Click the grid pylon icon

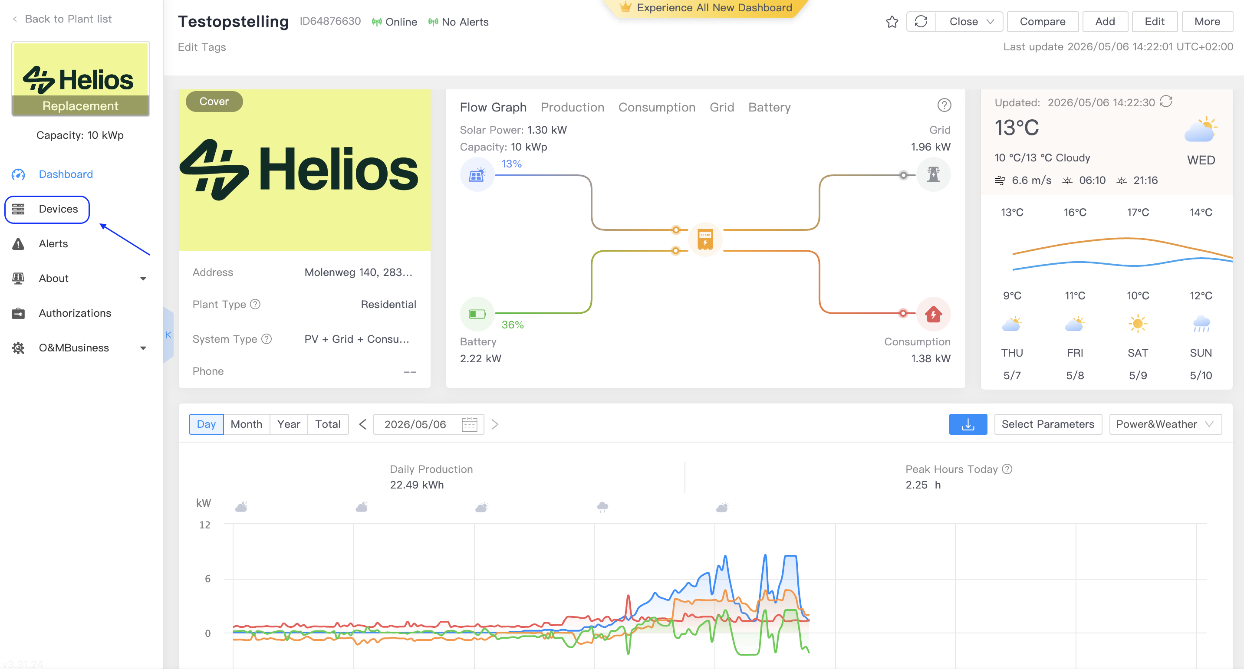[x=933, y=175]
